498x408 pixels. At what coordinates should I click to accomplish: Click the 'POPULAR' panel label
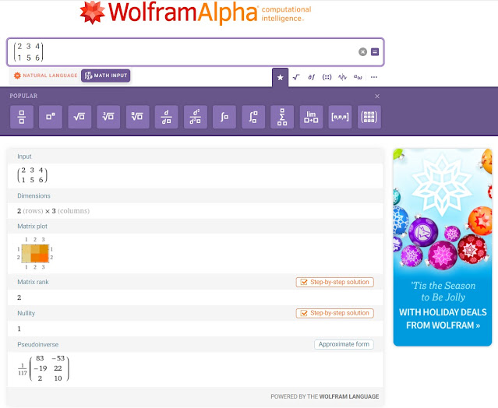23,96
